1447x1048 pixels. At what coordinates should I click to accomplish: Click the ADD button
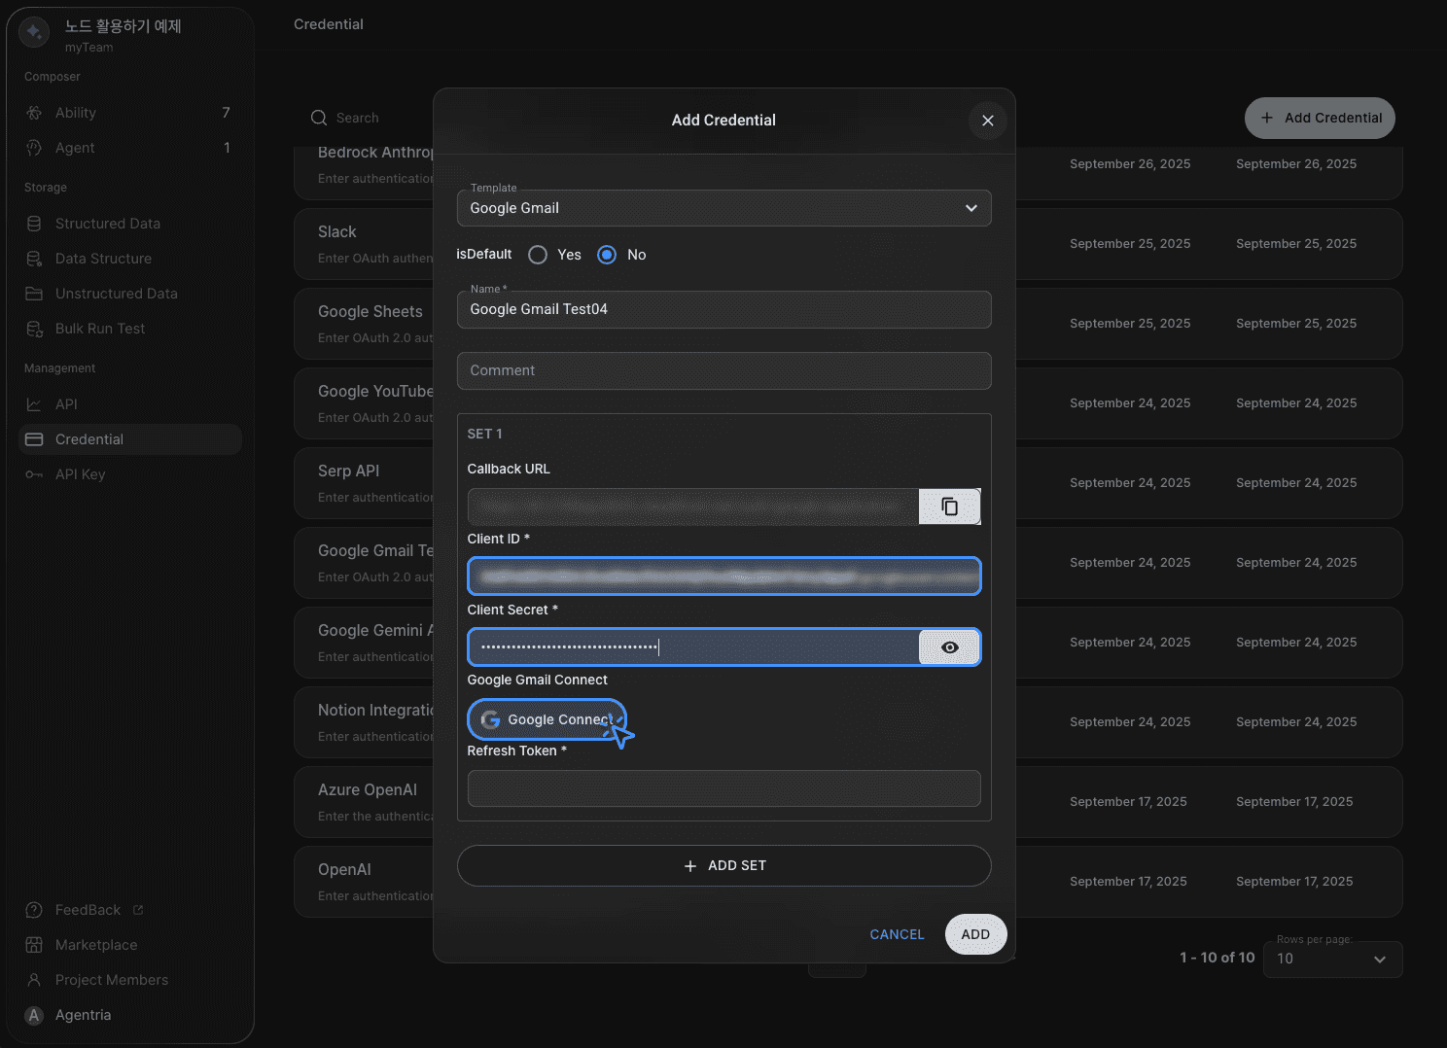(x=975, y=934)
